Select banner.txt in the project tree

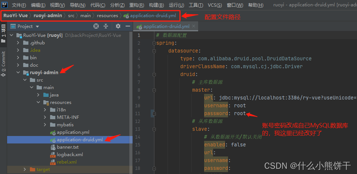pyautogui.click(x=68, y=147)
